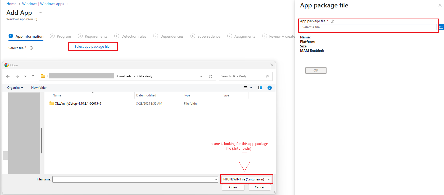Image resolution: width=444 pixels, height=195 pixels.
Task: Click info icon next to Select file
Action: pyautogui.click(x=31, y=48)
